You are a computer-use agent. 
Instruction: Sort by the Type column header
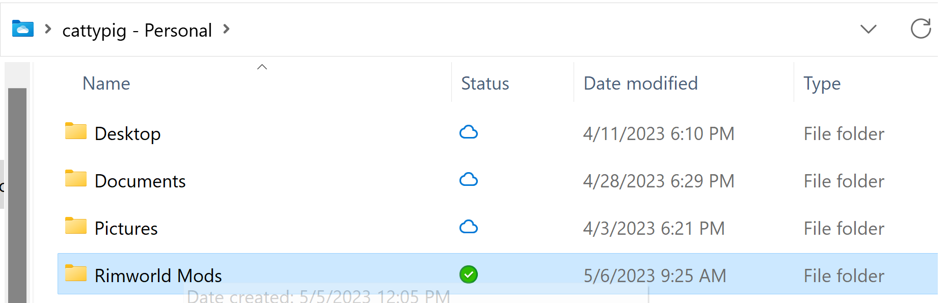[822, 84]
